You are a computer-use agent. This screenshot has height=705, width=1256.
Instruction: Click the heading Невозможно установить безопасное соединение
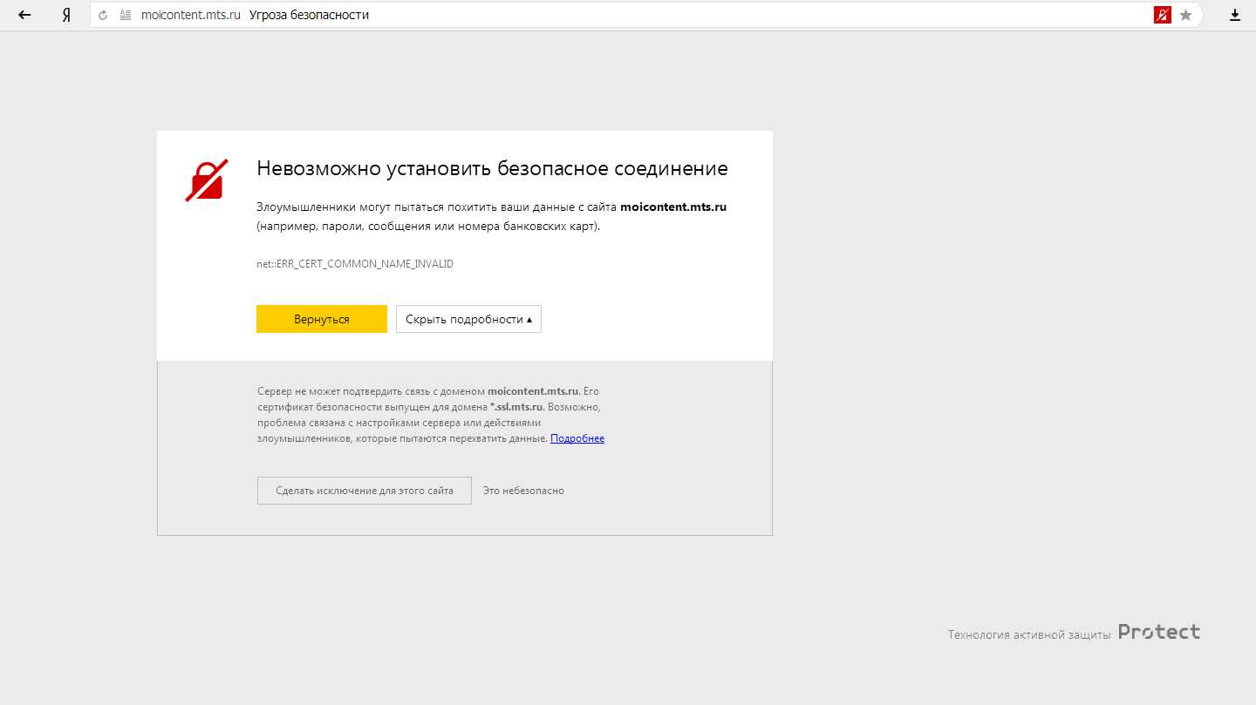(492, 168)
